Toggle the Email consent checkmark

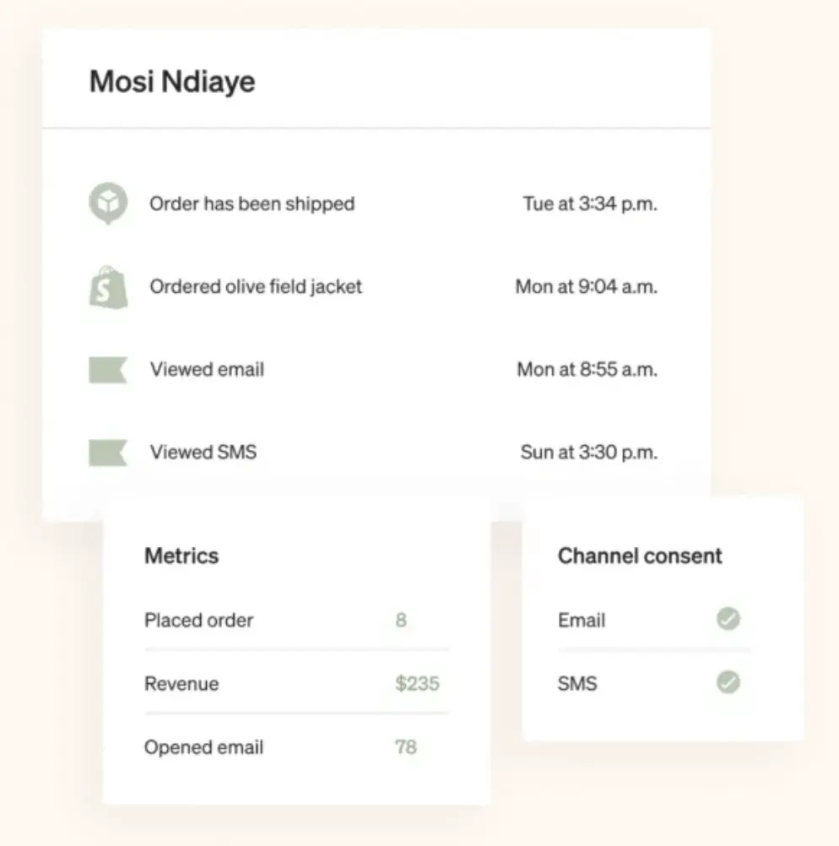coord(728,620)
